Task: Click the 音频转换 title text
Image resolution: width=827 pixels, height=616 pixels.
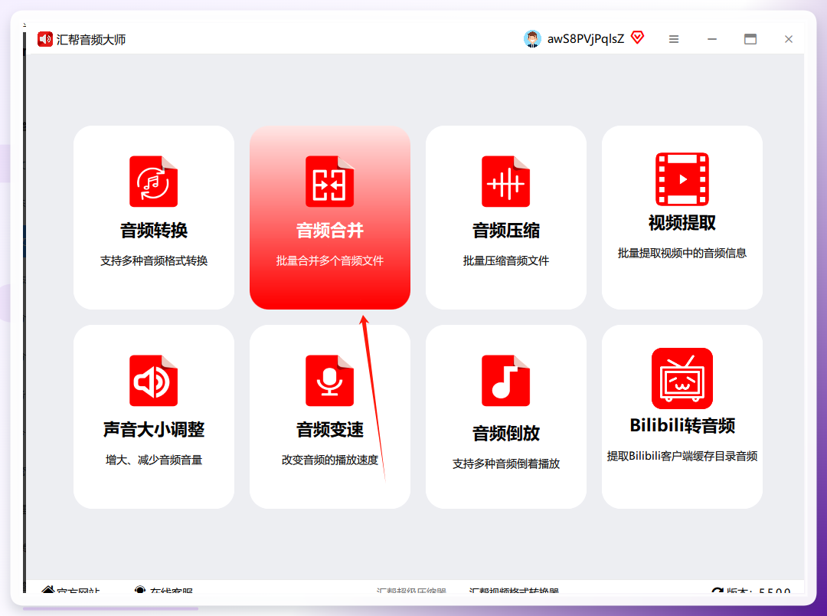Action: click(x=153, y=230)
